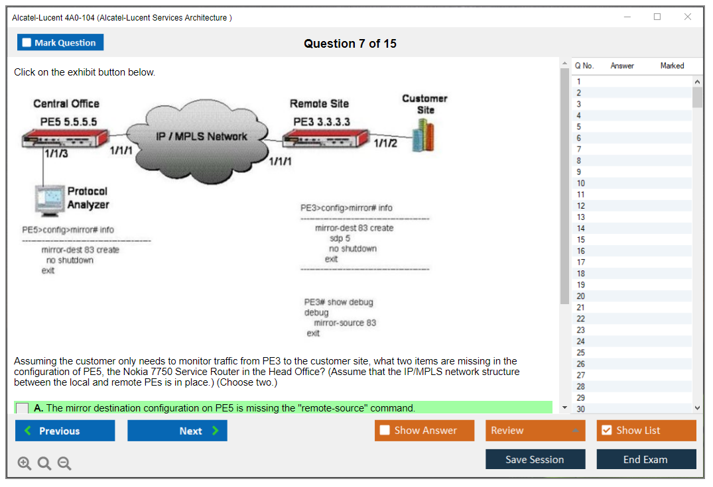
Task: Tick the Mark Question checkbox
Action: tap(27, 43)
